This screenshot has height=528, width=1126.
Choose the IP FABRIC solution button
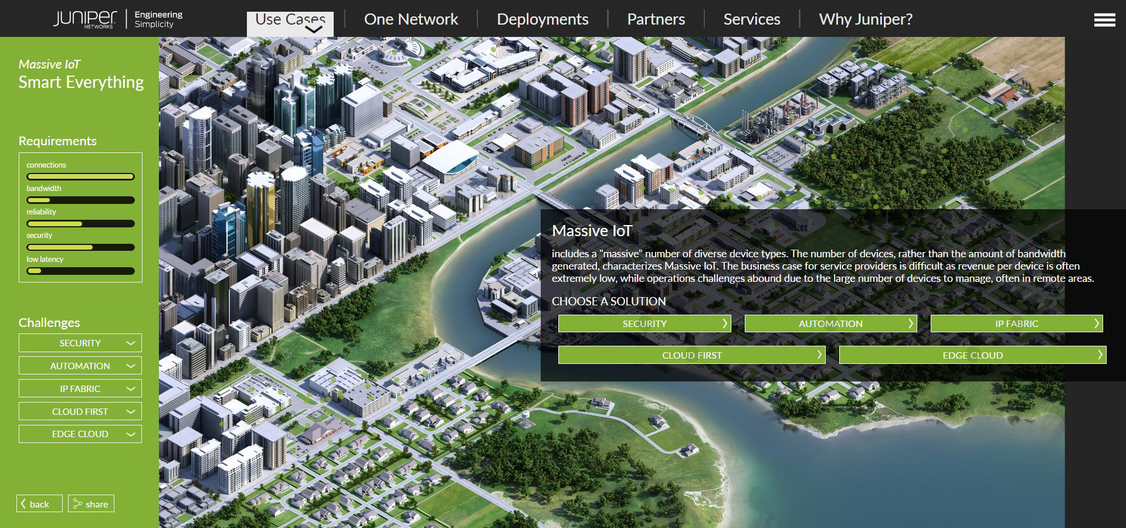point(1016,323)
